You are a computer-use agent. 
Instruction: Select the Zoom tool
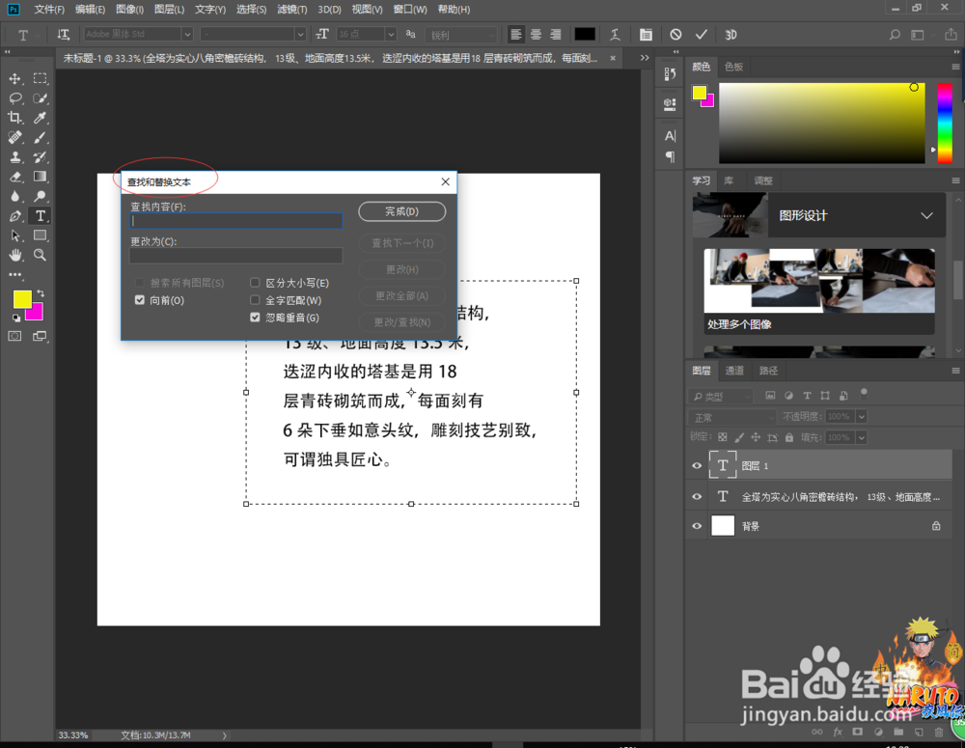click(x=40, y=255)
